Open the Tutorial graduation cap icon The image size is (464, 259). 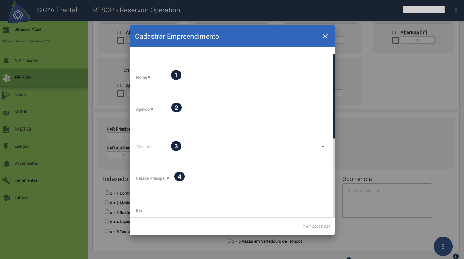click(x=6, y=197)
